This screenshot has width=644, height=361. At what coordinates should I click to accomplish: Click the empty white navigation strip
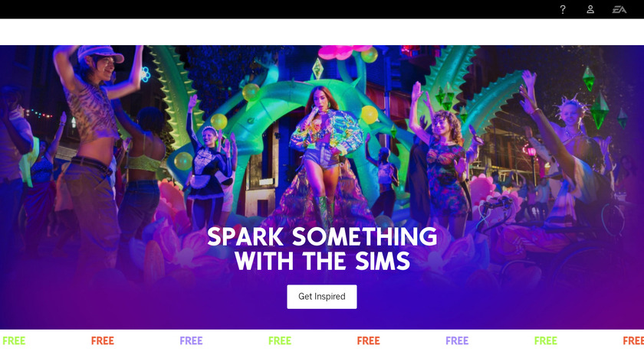point(322,32)
